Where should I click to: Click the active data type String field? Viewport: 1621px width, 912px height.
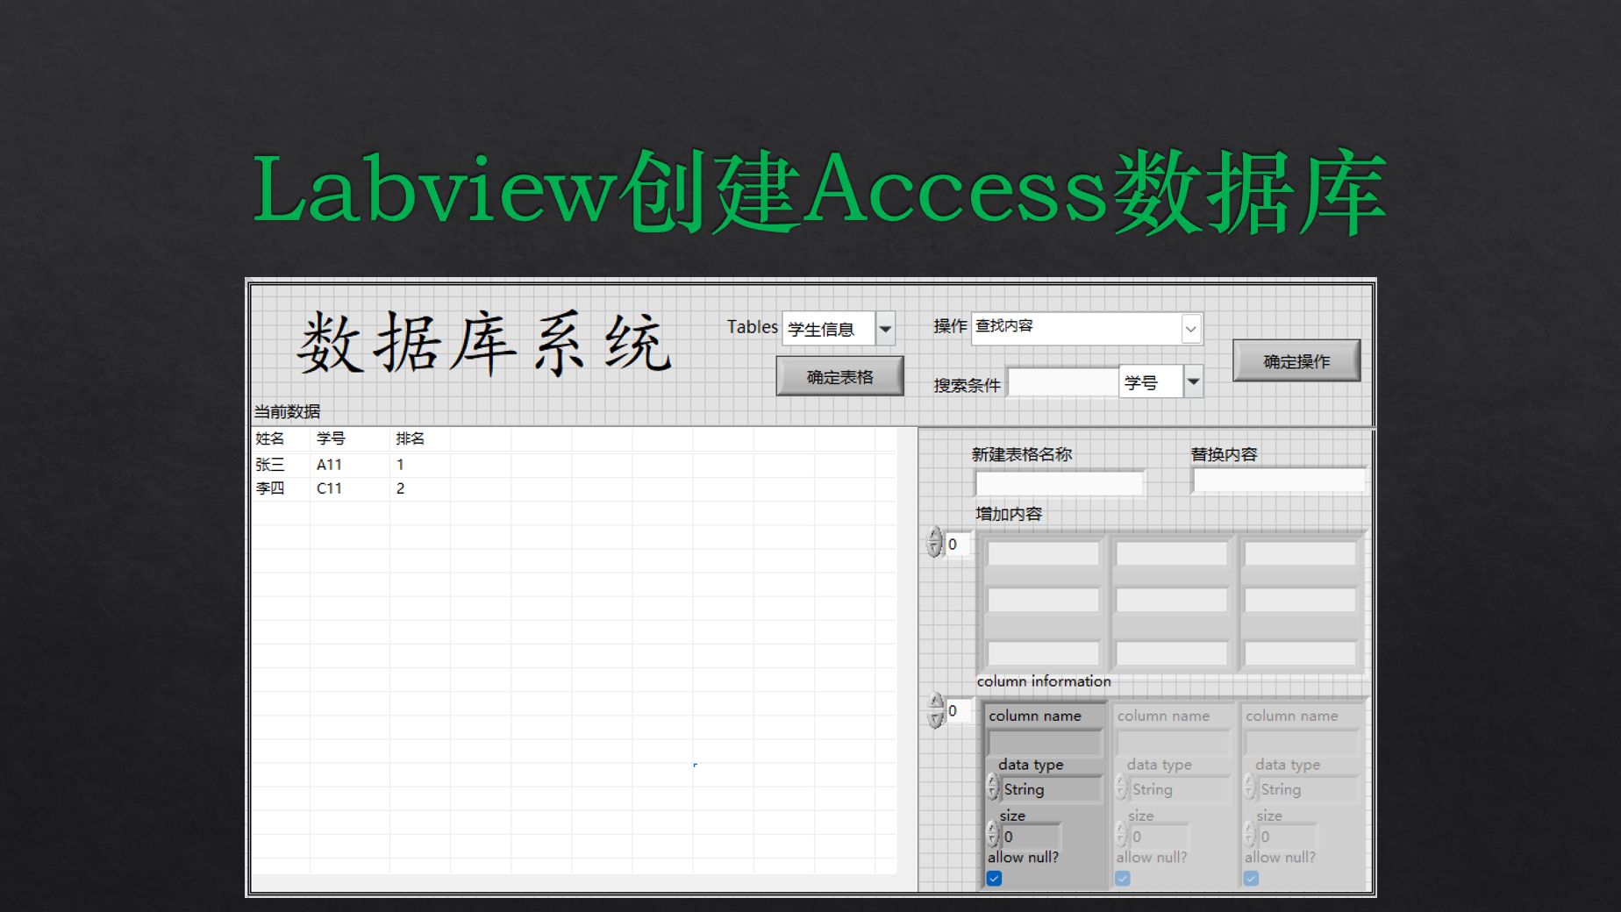1051,788
